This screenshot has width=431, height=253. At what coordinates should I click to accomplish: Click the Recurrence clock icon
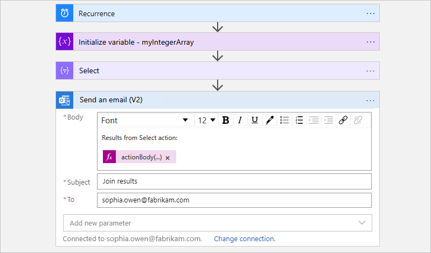[x=65, y=13]
